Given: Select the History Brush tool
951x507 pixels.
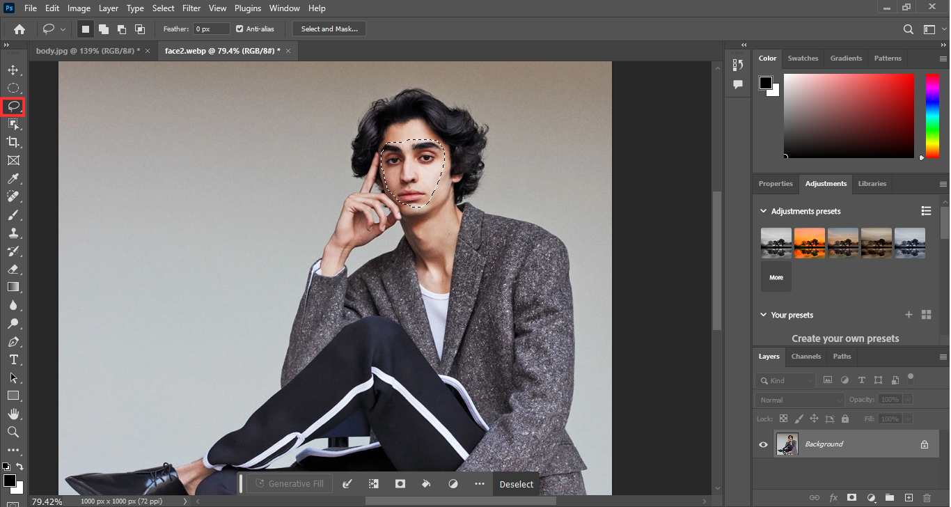Looking at the screenshot, I should coord(13,251).
